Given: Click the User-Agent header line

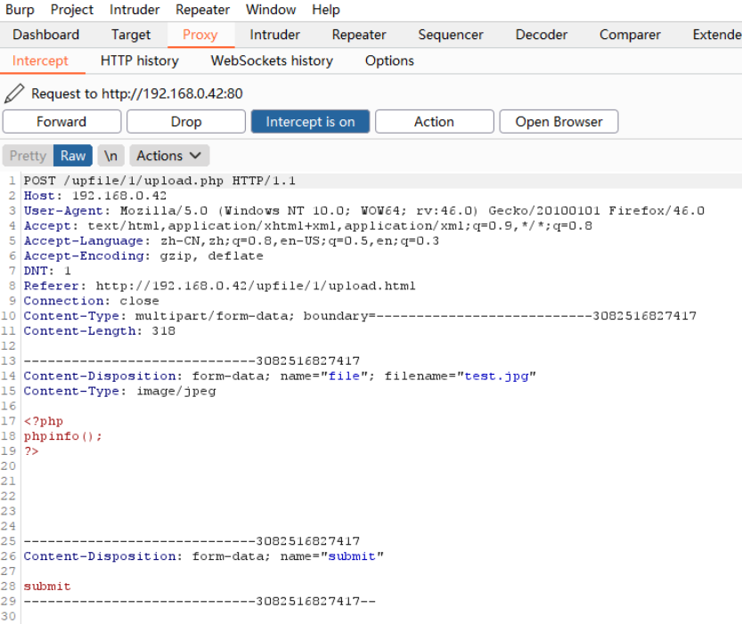Looking at the screenshot, I should (364, 211).
